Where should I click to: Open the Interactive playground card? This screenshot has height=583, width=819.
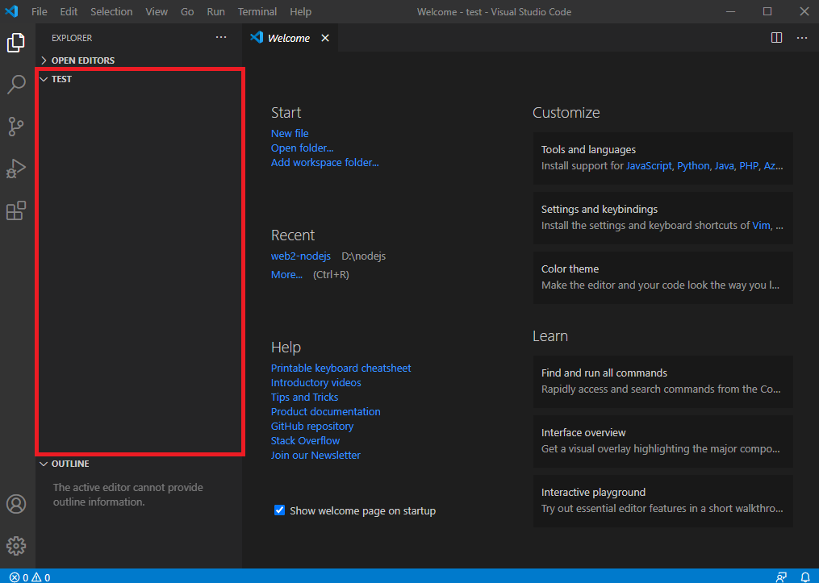(662, 501)
